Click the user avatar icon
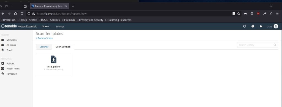This screenshot has height=107, width=282. click(276, 26)
